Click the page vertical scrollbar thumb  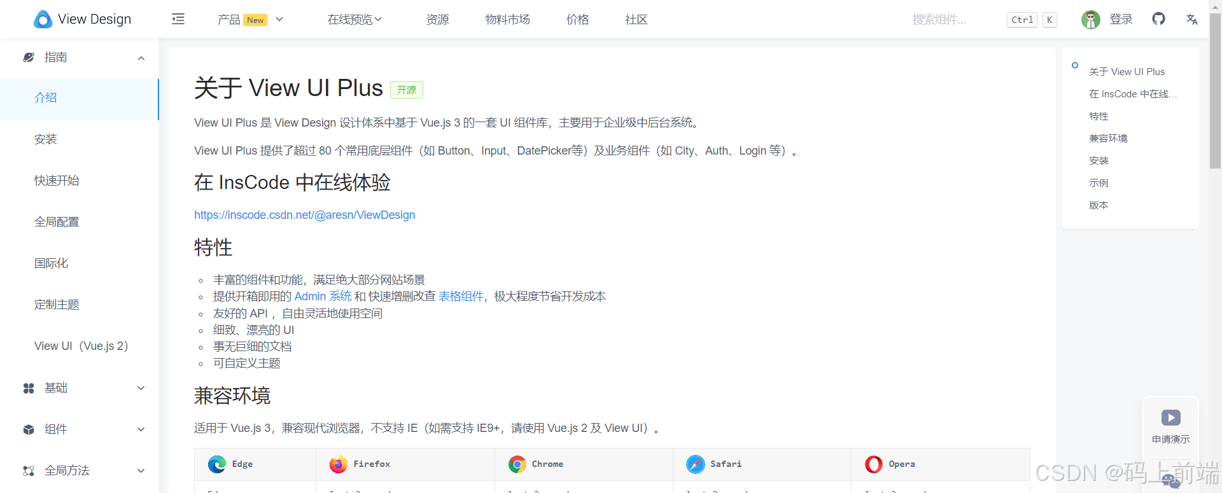point(1215,90)
